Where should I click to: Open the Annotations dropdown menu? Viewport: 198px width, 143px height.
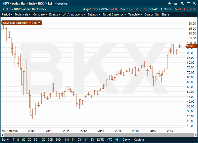pyautogui.click(x=76, y=14)
